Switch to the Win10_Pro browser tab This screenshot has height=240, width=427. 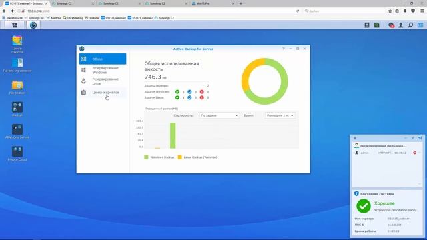213,3
